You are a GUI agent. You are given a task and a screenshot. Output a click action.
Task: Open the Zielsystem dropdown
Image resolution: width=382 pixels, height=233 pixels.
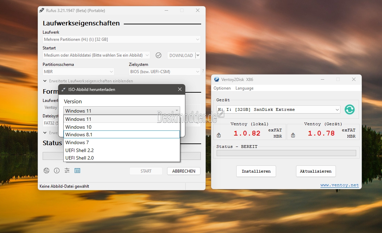coord(165,72)
